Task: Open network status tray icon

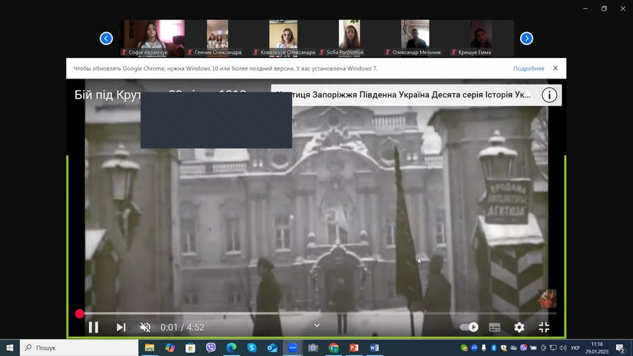Action: [553, 348]
